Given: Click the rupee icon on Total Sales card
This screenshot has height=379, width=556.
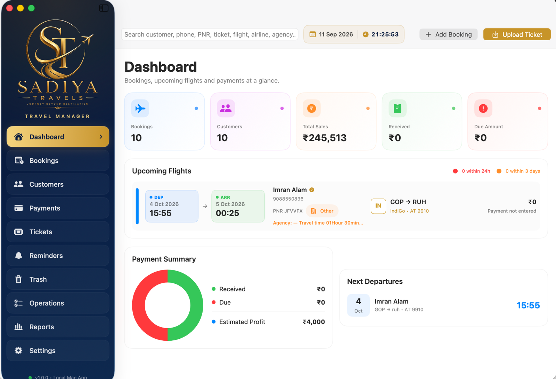Looking at the screenshot, I should click(312, 108).
